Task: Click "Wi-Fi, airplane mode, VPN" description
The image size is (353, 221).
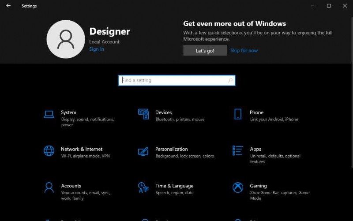Action: (85, 156)
